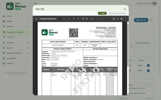
Task: Edit the row with total 27,70
Action: (x=148, y=71)
